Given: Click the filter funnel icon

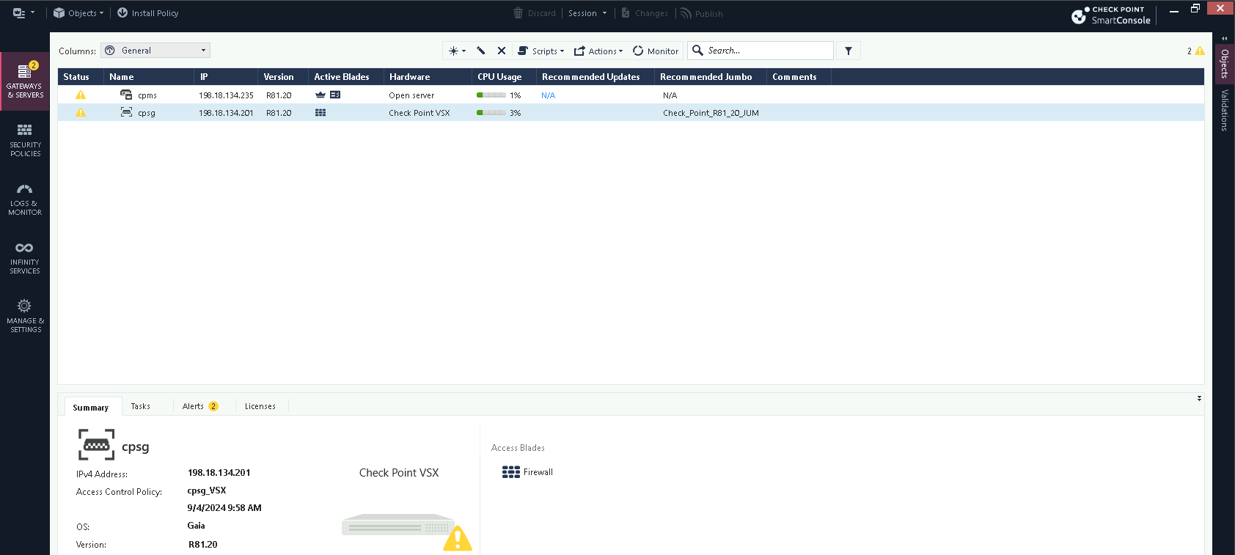Looking at the screenshot, I should tap(849, 51).
